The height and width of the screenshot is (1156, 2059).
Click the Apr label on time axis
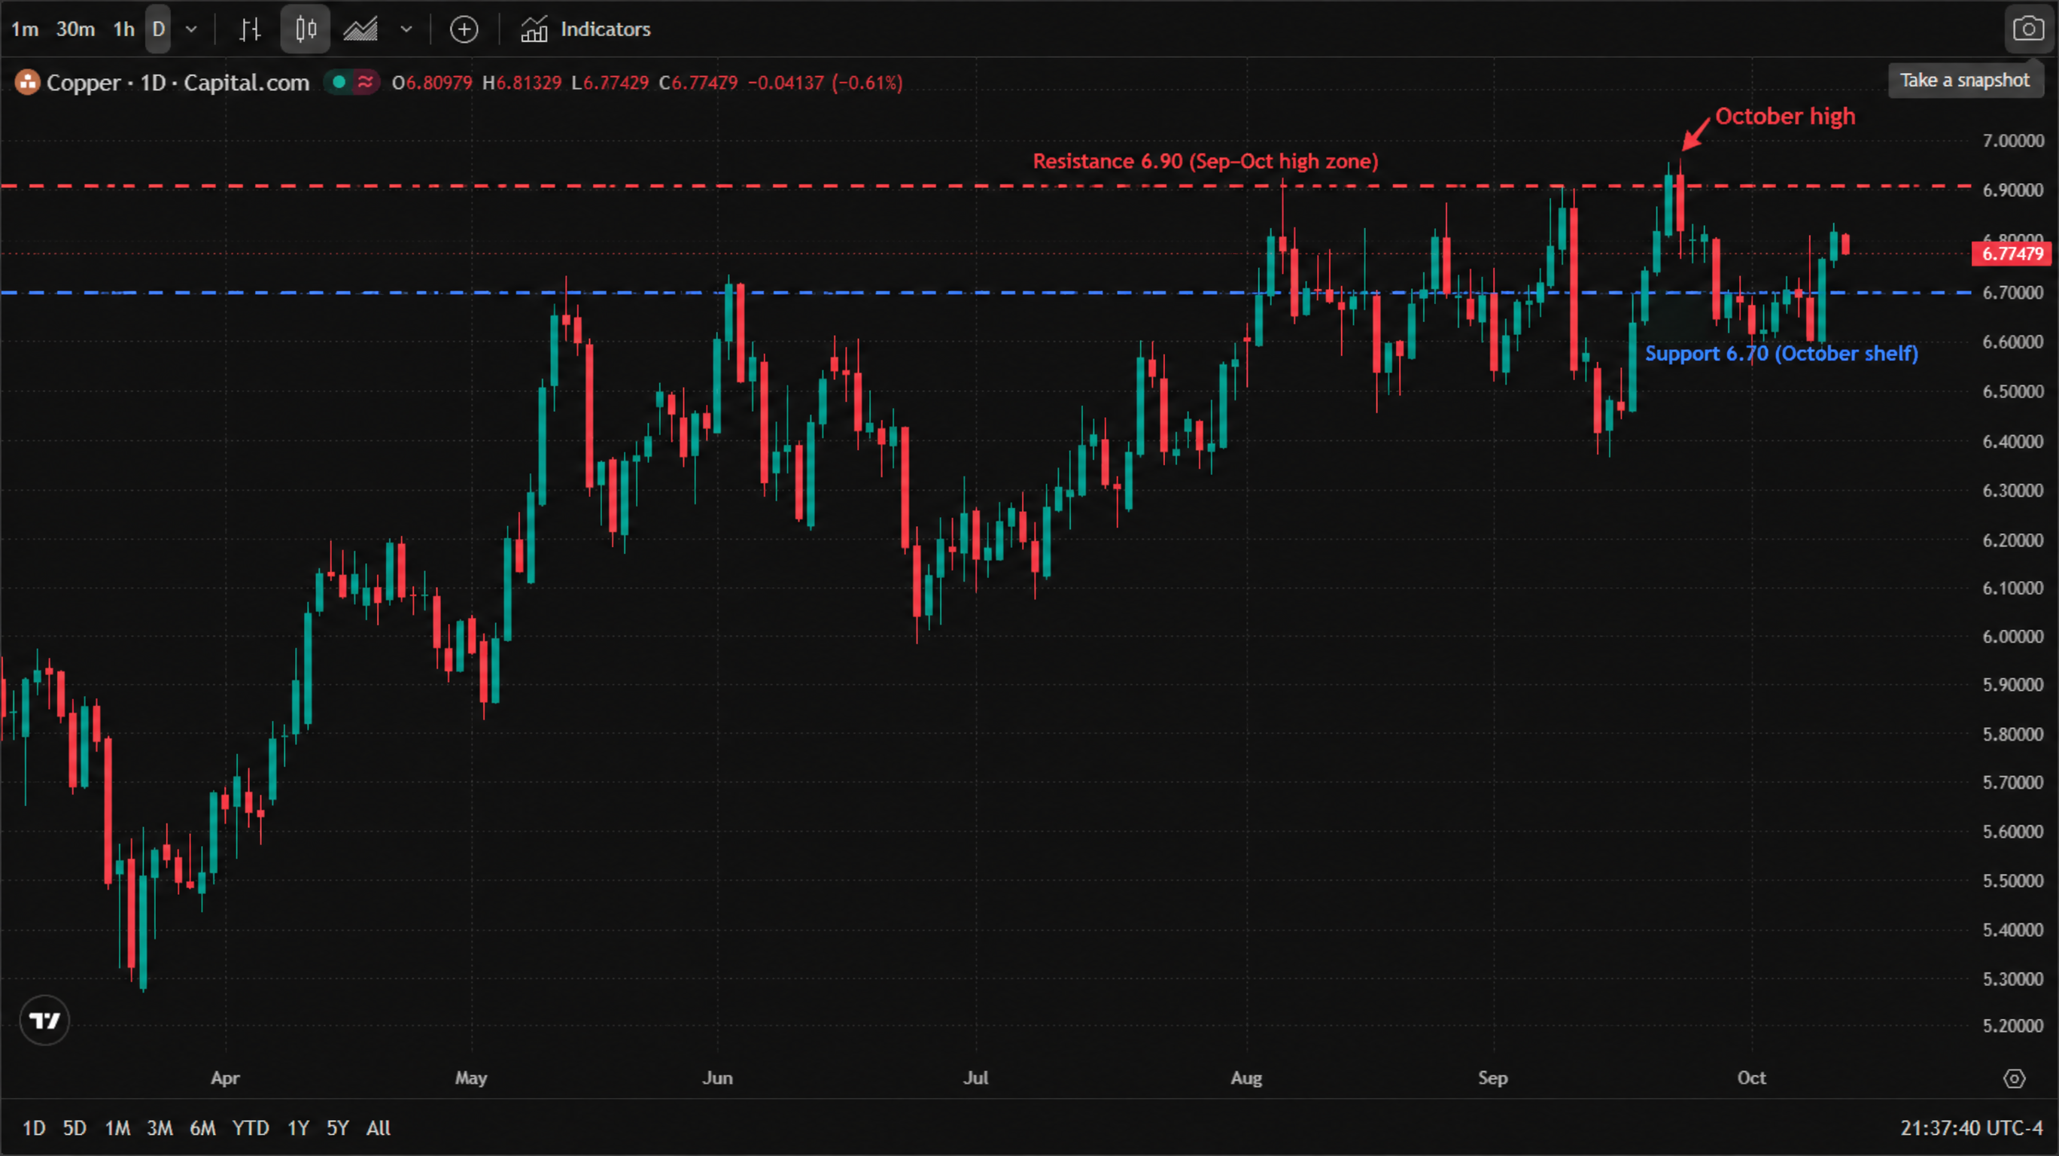pos(226,1078)
